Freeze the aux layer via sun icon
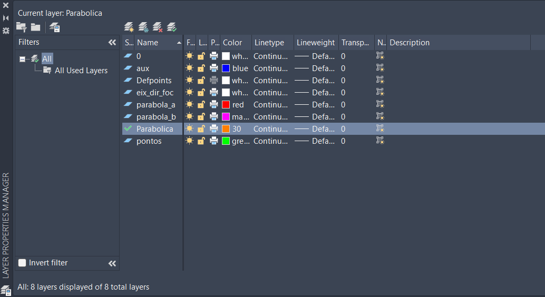This screenshot has width=545, height=297. point(190,68)
